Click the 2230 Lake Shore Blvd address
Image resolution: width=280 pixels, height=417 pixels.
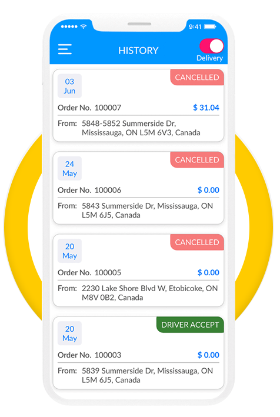(x=149, y=293)
